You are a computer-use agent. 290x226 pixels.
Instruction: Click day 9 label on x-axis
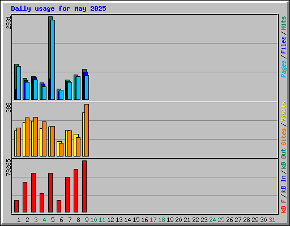point(87,220)
